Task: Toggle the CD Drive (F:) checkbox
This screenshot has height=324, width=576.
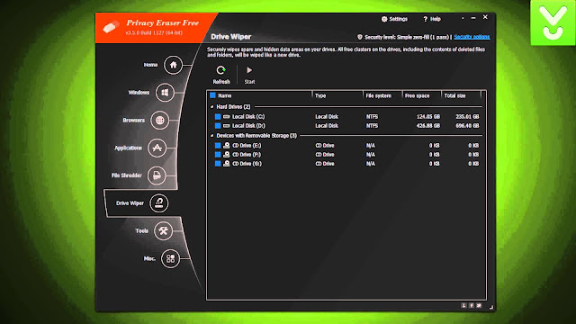Action: coord(218,155)
